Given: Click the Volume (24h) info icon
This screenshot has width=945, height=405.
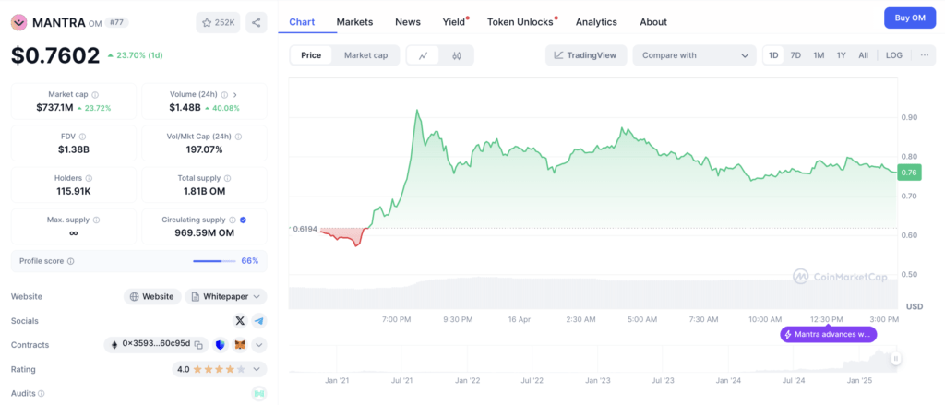Looking at the screenshot, I should tap(224, 95).
